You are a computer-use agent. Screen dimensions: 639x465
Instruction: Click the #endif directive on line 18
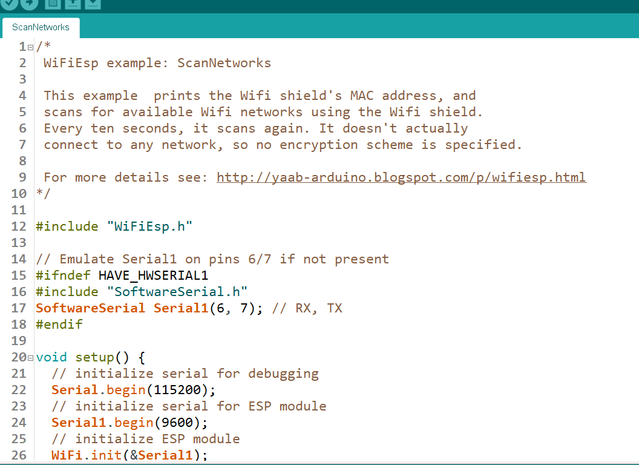(59, 324)
